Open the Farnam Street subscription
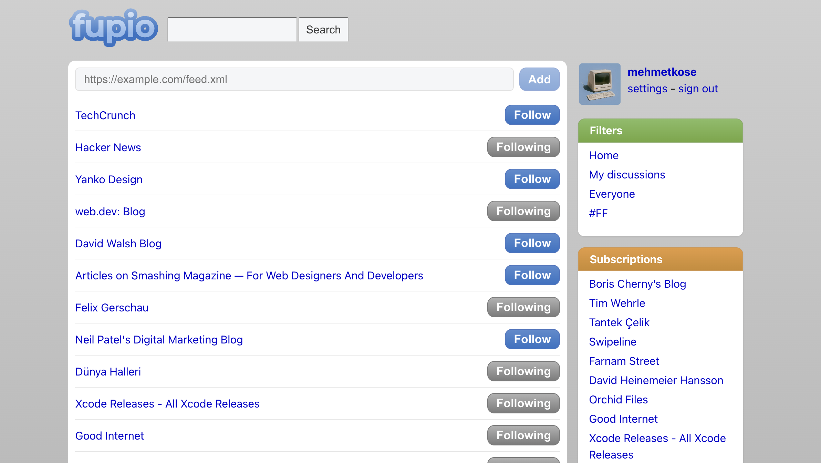Screen dimensions: 821x463 point(624,361)
